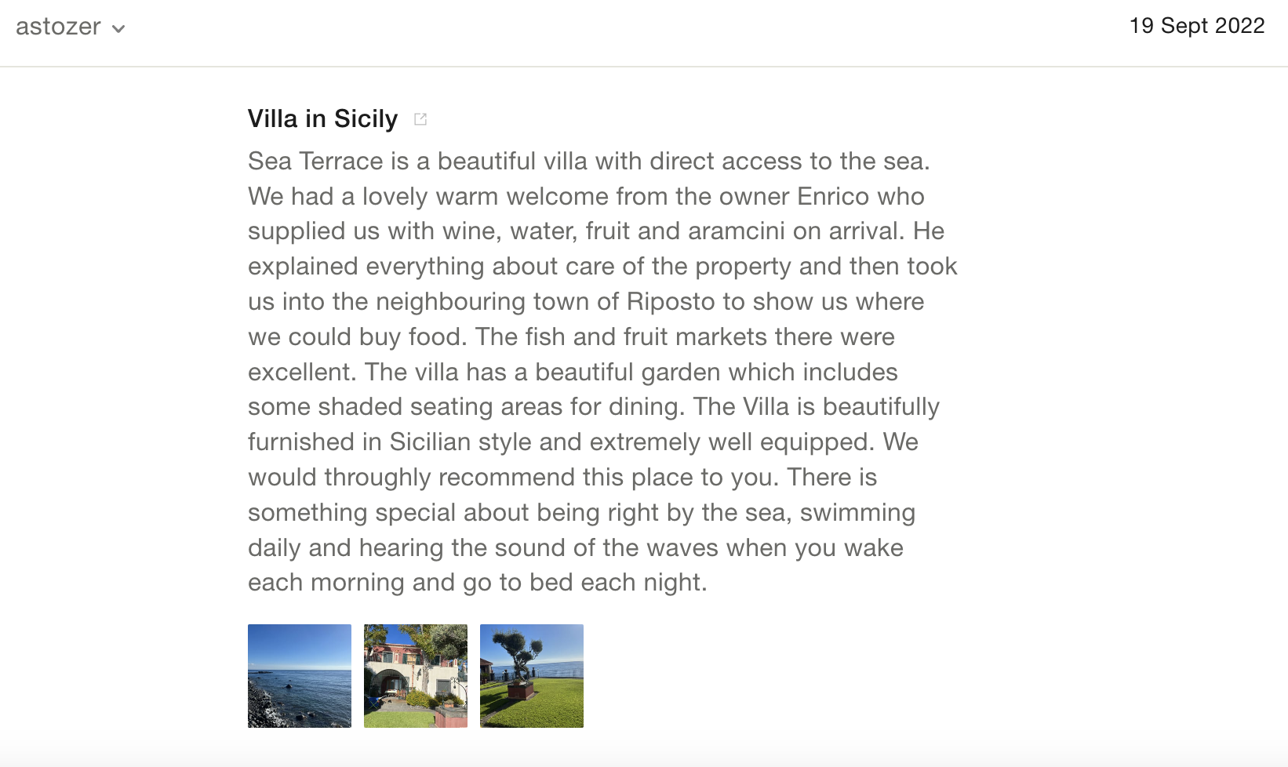Screen dimensions: 1288x767
Task: View the sea and rocky shore photo
Action: click(300, 676)
